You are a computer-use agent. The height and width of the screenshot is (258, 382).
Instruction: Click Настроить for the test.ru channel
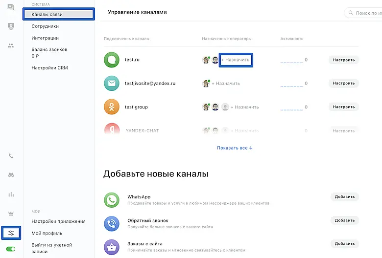pyautogui.click(x=343, y=60)
